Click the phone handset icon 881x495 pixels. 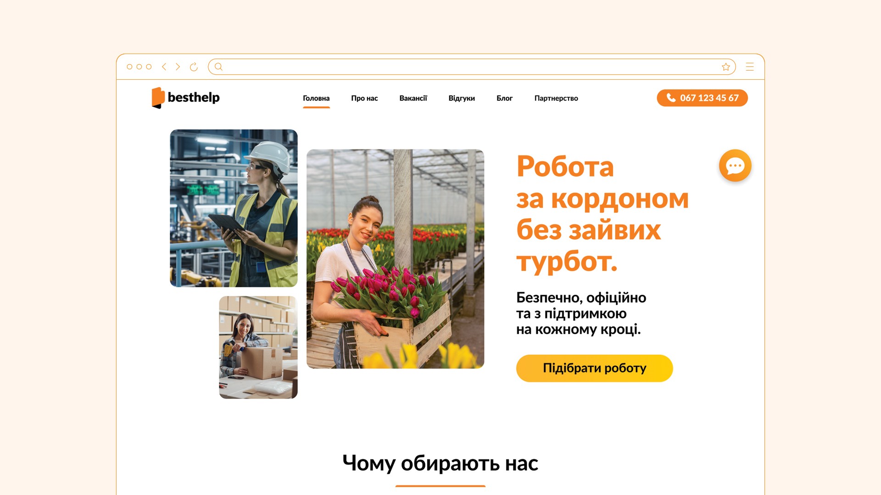671,98
